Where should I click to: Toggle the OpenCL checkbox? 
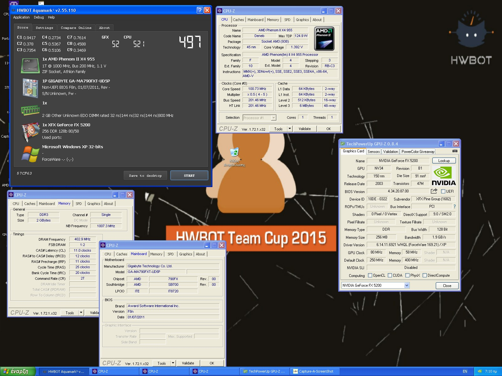click(370, 275)
